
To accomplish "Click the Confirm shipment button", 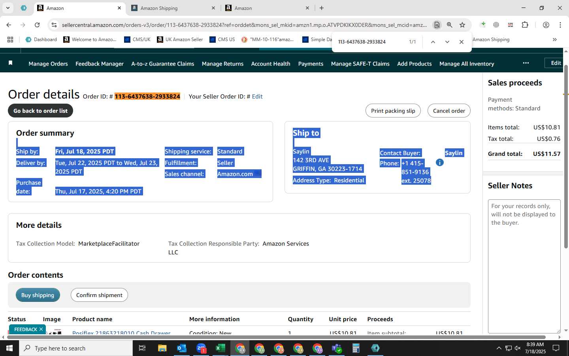I will [x=99, y=295].
